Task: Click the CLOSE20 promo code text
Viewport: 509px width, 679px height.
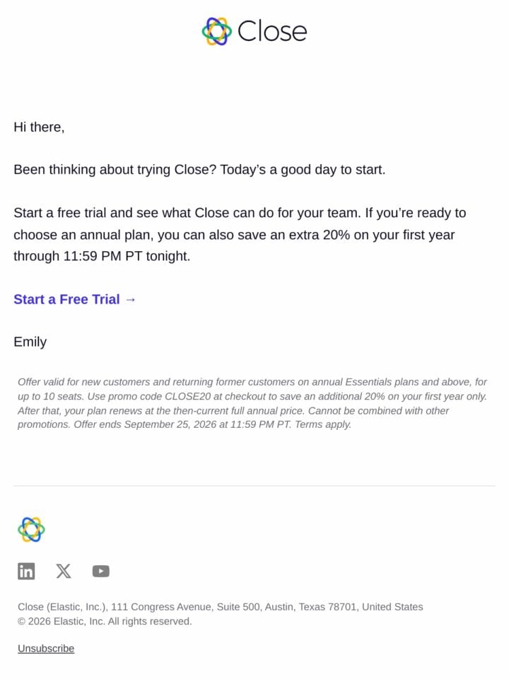Action: tap(187, 396)
